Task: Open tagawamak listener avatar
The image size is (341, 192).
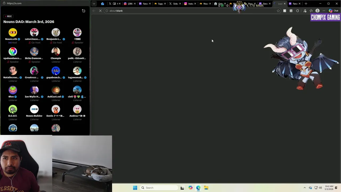Action: (x=77, y=71)
